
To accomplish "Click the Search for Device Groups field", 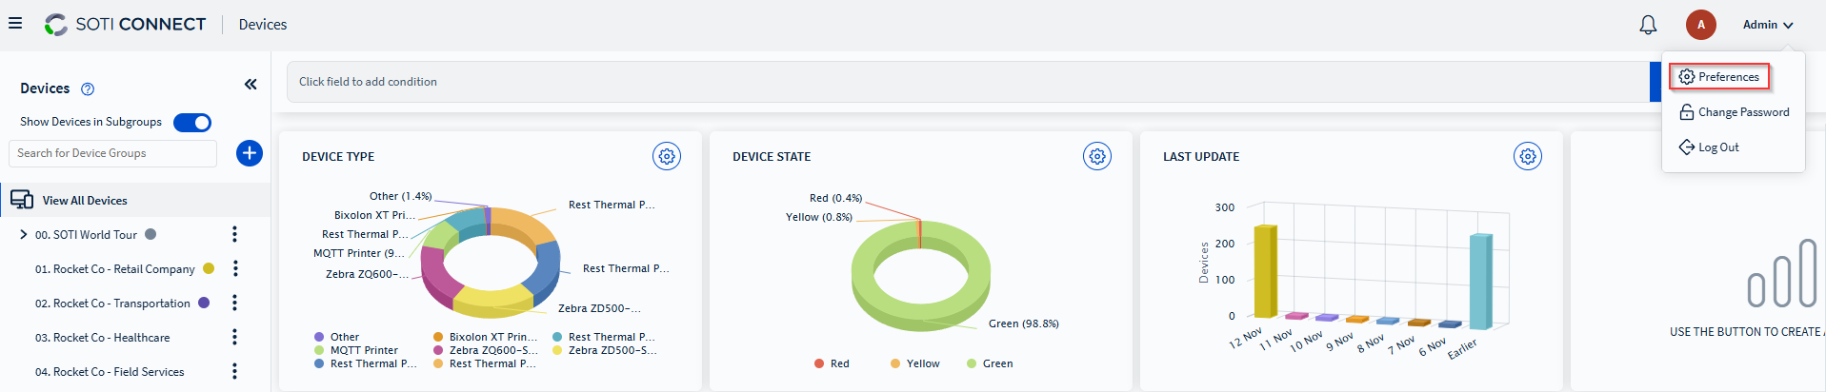I will (x=112, y=153).
